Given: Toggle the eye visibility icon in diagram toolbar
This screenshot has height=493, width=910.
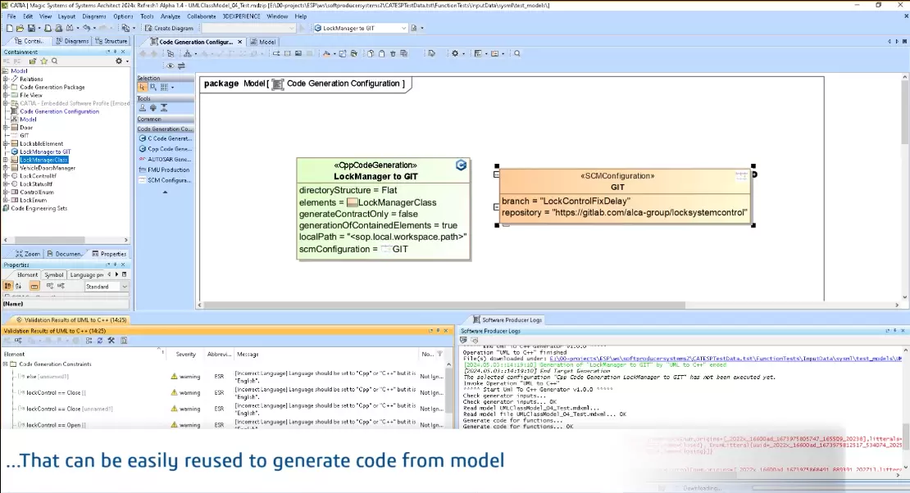Looking at the screenshot, I should pyautogui.click(x=170, y=66).
